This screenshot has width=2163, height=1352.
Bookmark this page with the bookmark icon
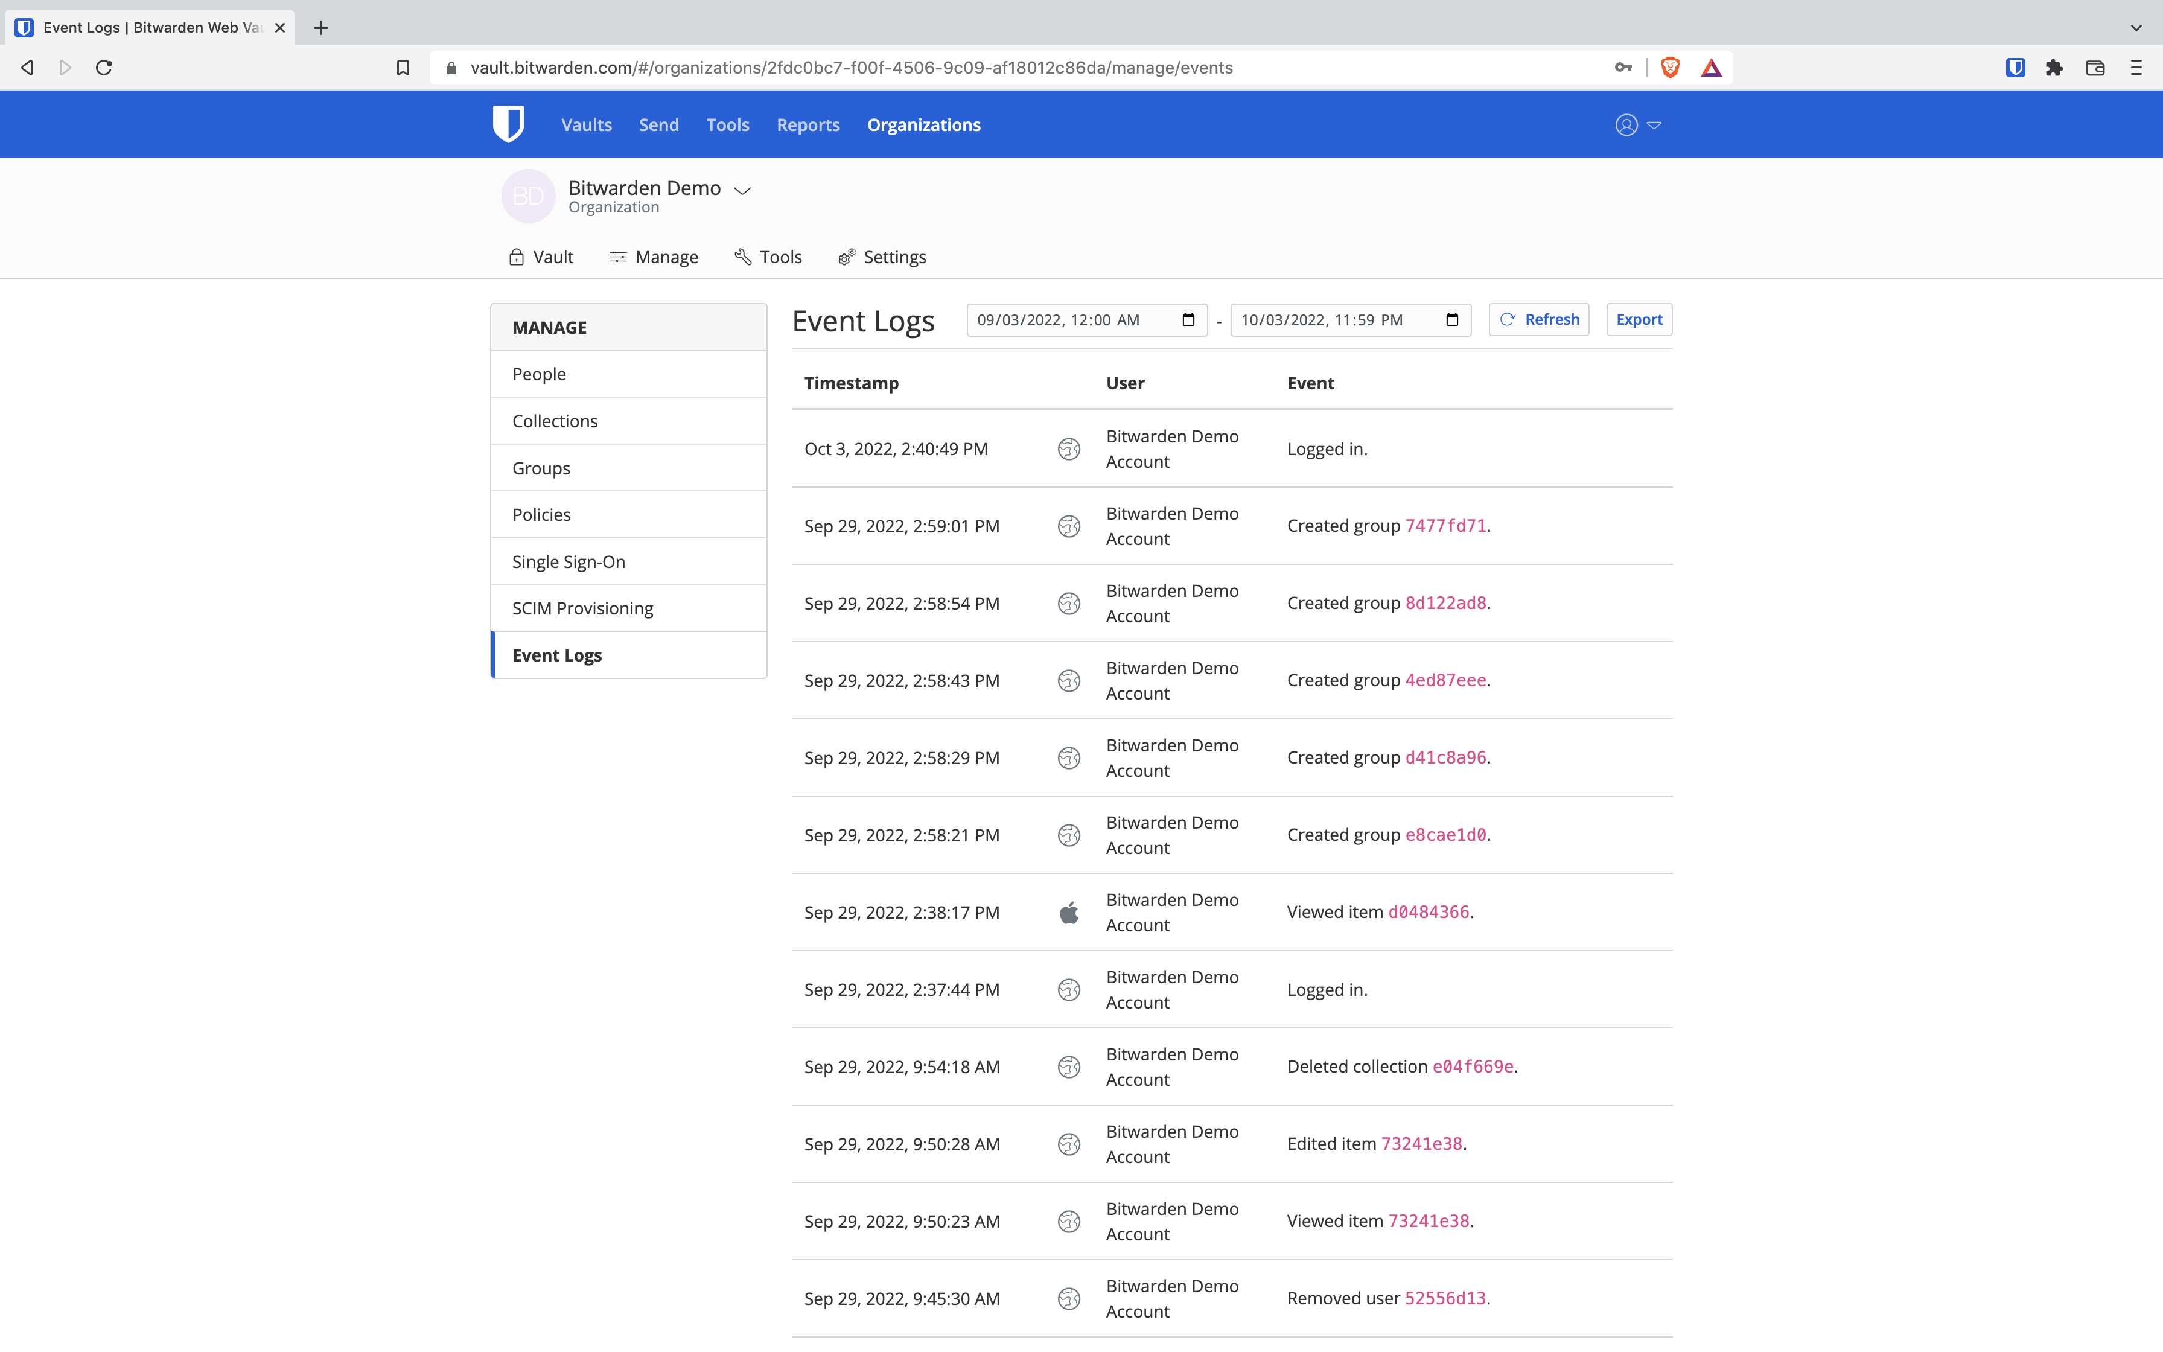pos(403,68)
